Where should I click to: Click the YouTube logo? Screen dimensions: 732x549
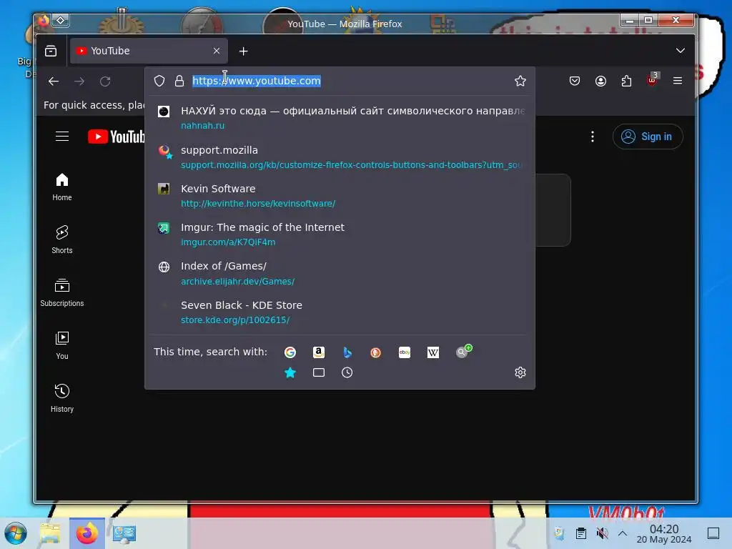click(117, 137)
